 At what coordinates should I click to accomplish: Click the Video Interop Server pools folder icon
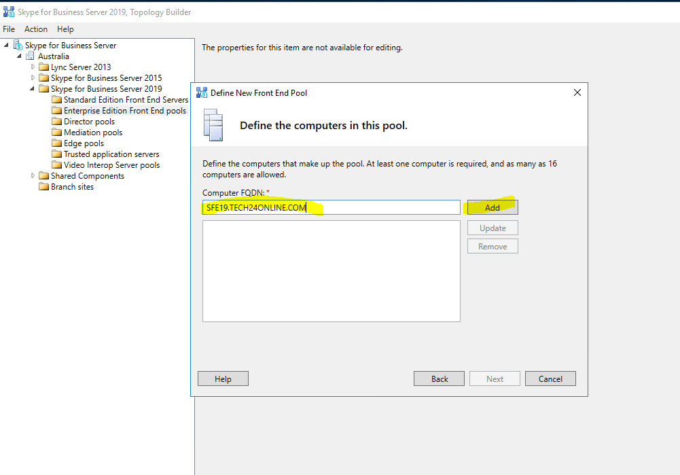[57, 165]
